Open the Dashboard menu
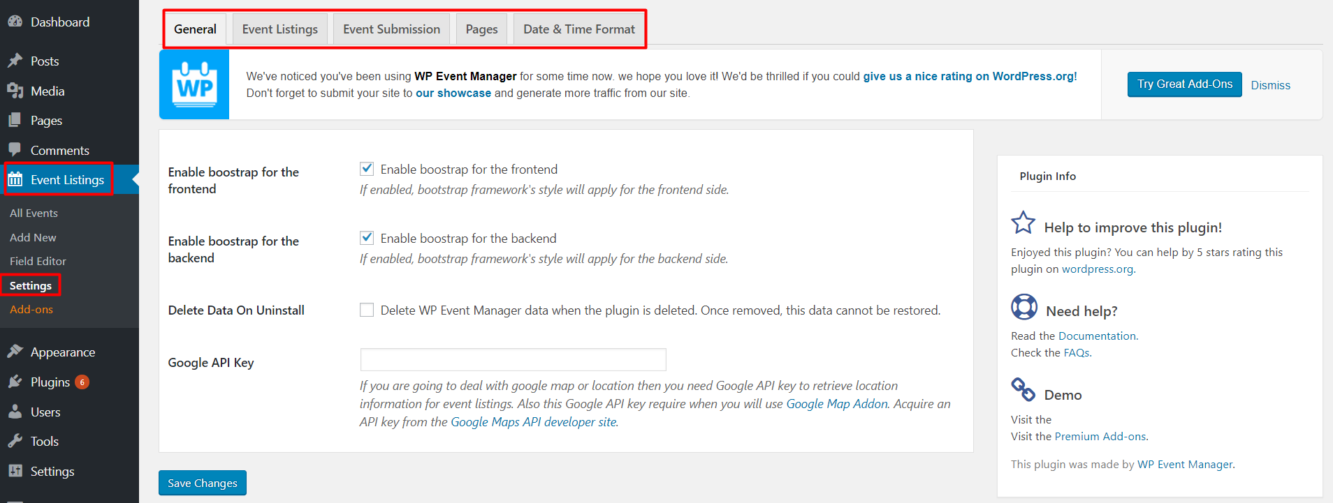This screenshot has width=1333, height=503. point(60,22)
